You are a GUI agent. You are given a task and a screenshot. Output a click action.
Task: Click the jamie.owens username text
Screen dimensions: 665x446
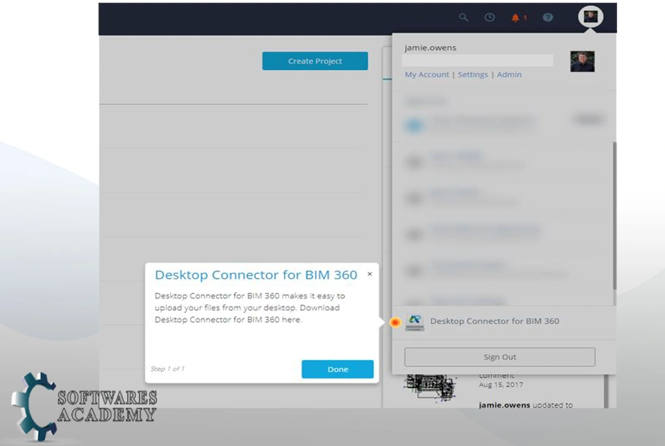(x=430, y=47)
